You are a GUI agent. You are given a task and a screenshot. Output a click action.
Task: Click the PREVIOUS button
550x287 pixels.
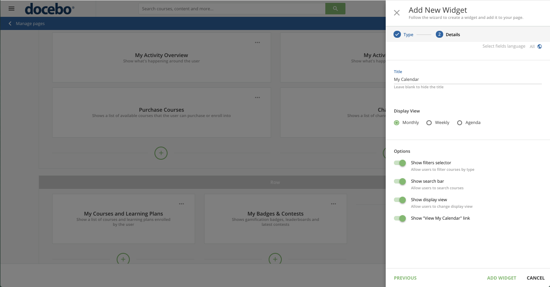click(405, 278)
